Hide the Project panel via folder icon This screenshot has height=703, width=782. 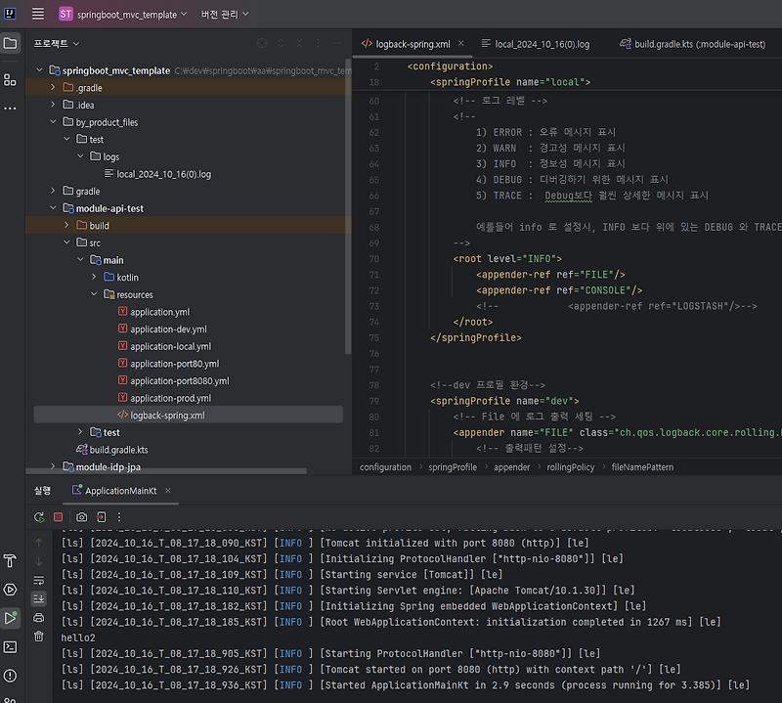[x=10, y=43]
